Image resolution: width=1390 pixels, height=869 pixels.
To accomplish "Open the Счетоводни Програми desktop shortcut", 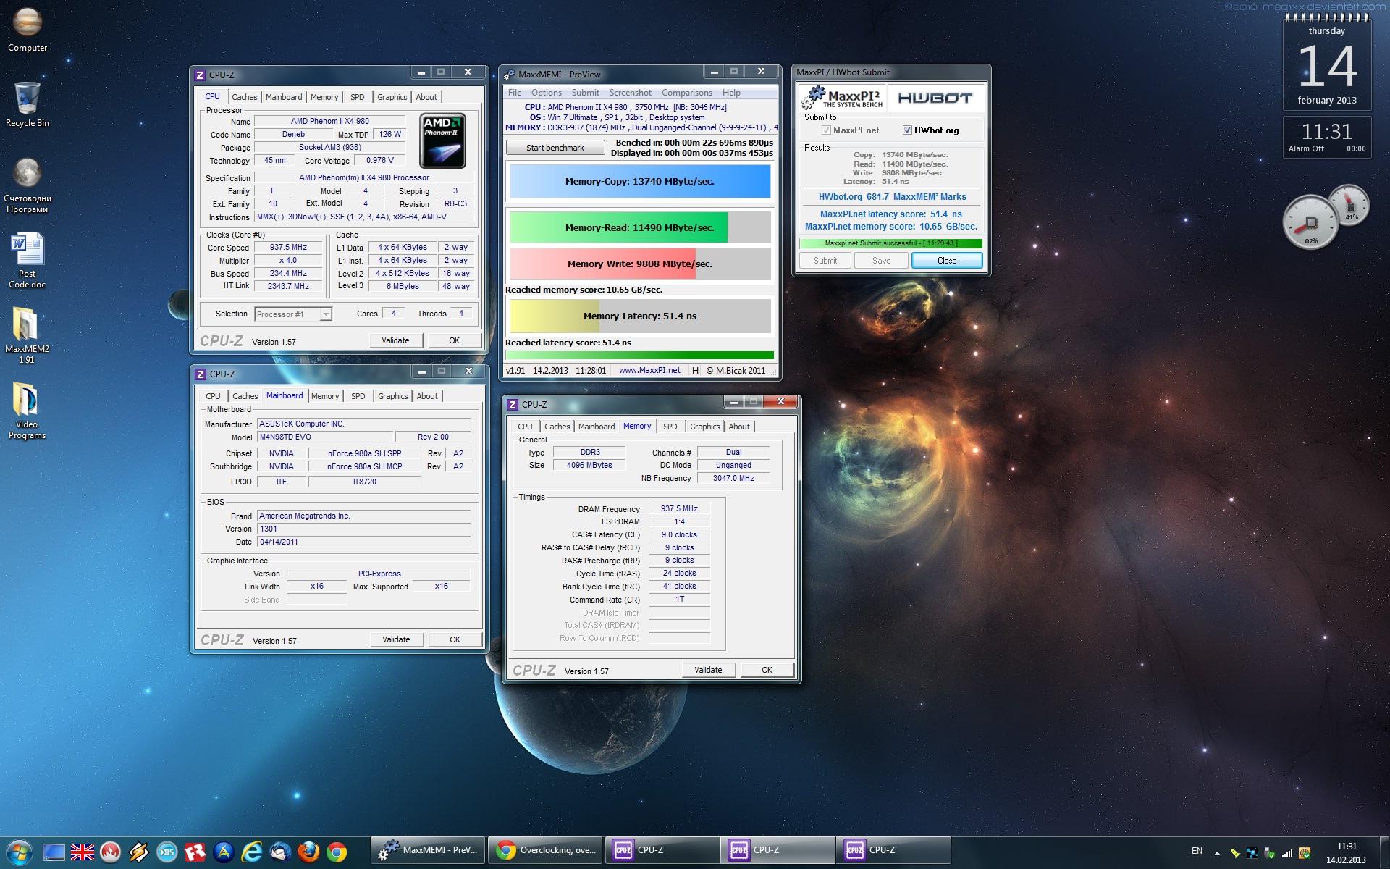I will (28, 185).
